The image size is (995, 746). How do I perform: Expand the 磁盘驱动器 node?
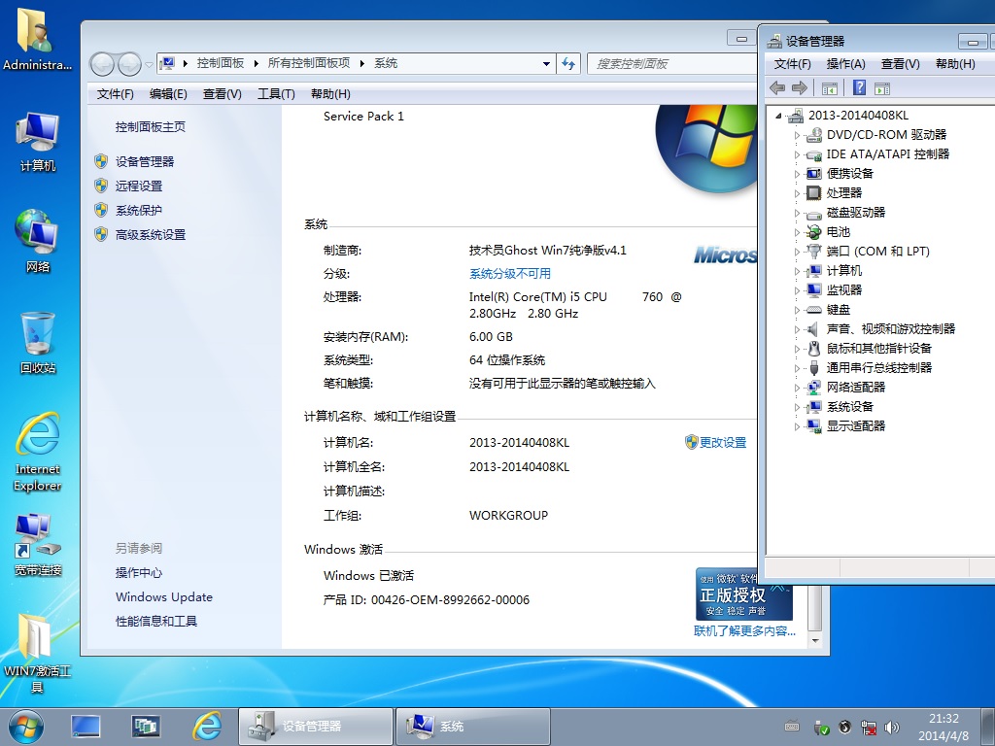pos(797,213)
